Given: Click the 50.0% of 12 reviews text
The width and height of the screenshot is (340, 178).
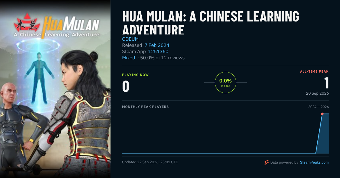Looking at the screenshot, I should (x=162, y=58).
